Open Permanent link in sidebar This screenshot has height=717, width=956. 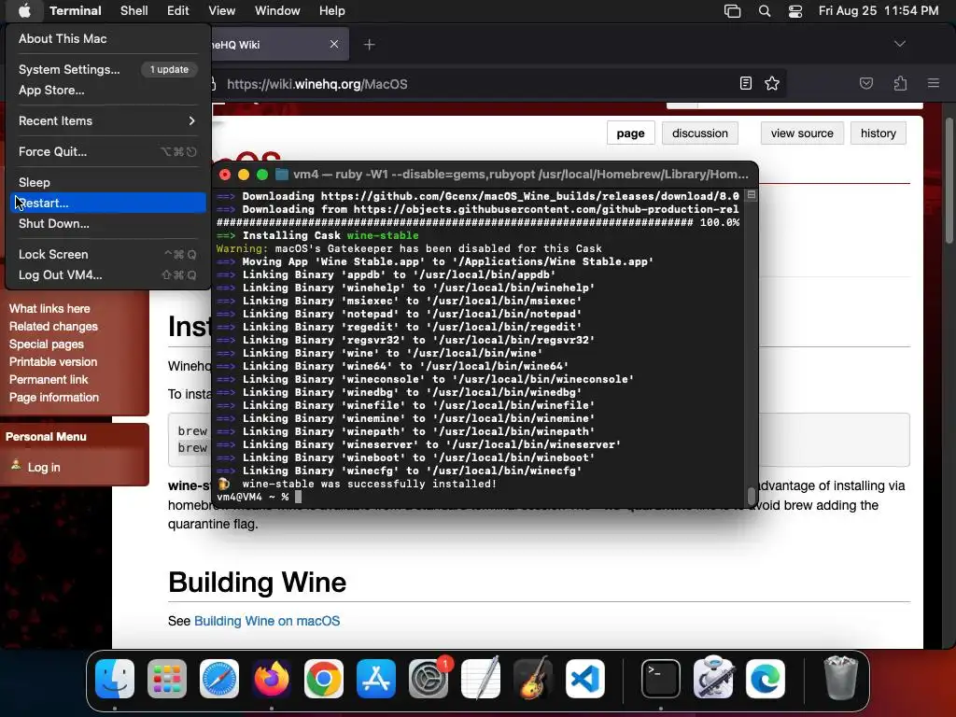point(49,379)
